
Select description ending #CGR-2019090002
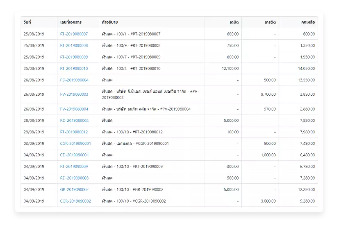(134, 201)
